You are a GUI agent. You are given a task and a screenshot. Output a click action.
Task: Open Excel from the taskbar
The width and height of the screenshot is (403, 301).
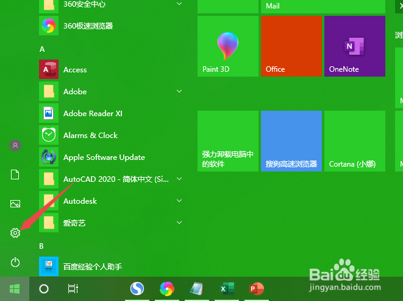coord(227,289)
